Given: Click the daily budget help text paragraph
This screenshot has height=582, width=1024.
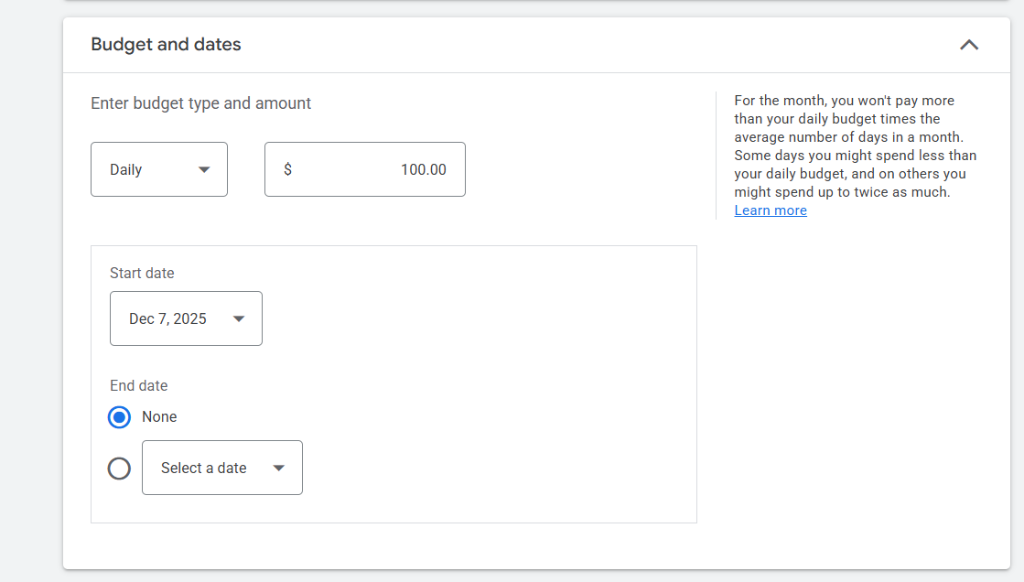Looking at the screenshot, I should (x=855, y=146).
